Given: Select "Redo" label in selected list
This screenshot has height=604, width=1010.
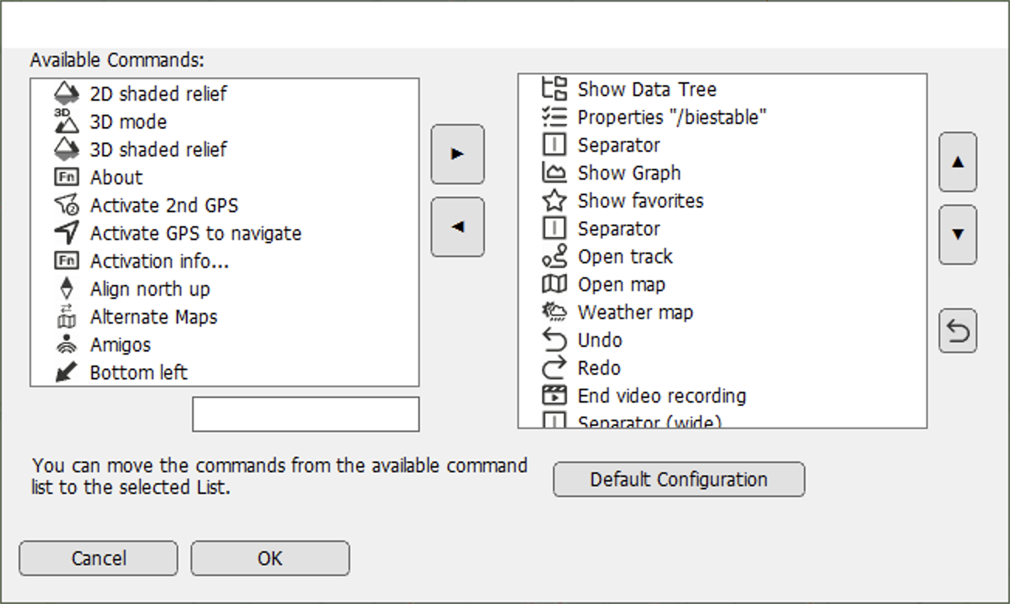Looking at the screenshot, I should click(x=599, y=368).
